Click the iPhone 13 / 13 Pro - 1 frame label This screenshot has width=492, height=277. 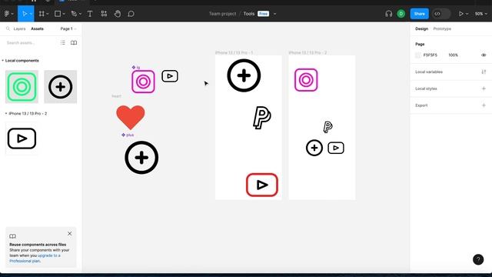pos(234,52)
